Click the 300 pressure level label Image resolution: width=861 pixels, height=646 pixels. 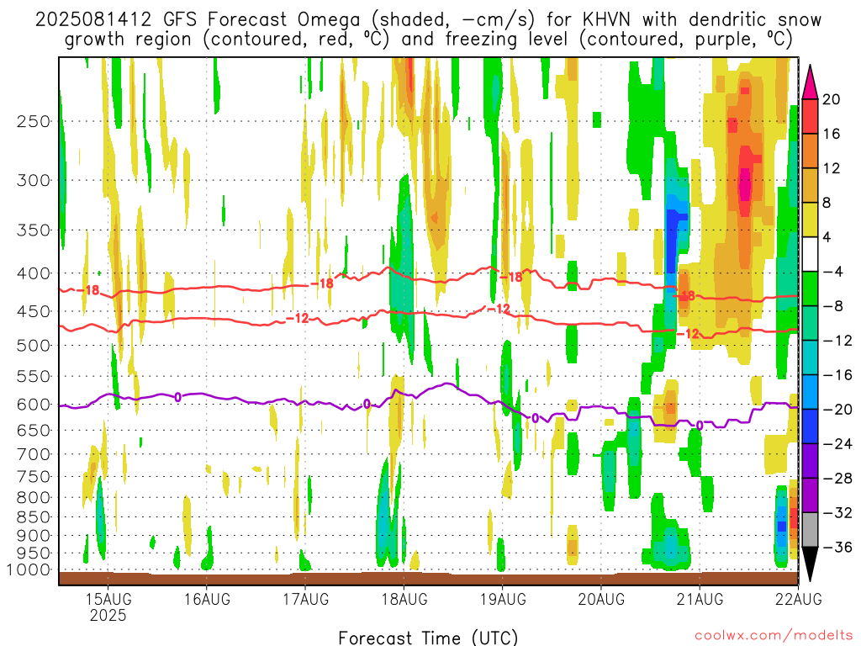click(34, 180)
